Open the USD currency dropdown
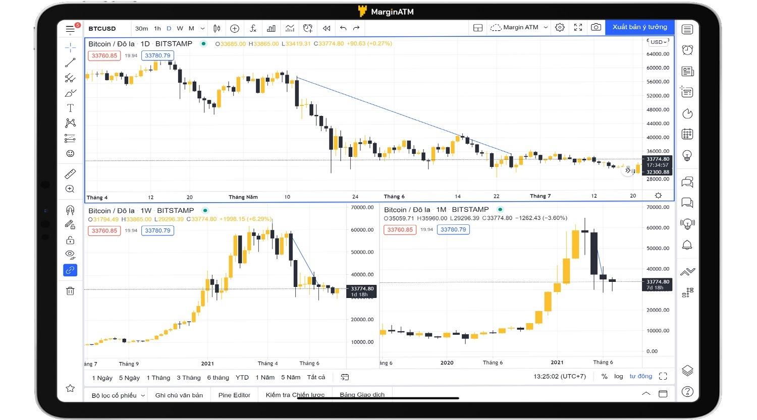The image size is (757, 420). (659, 42)
